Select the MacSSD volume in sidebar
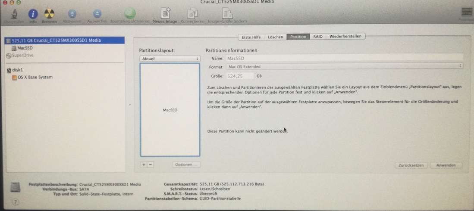This screenshot has height=211, width=474. pyautogui.click(x=25, y=48)
